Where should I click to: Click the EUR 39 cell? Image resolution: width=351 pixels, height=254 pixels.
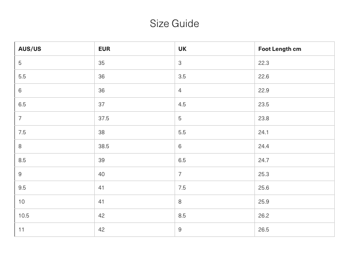click(102, 160)
